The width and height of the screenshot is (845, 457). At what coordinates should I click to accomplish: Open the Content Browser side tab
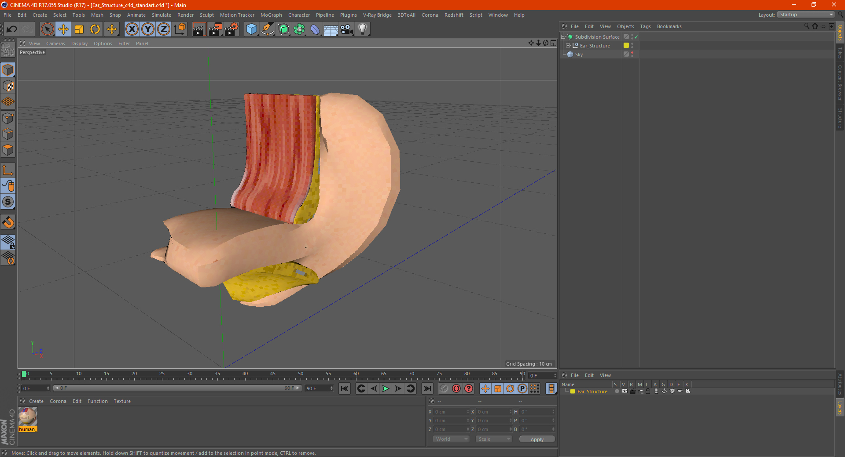click(840, 83)
